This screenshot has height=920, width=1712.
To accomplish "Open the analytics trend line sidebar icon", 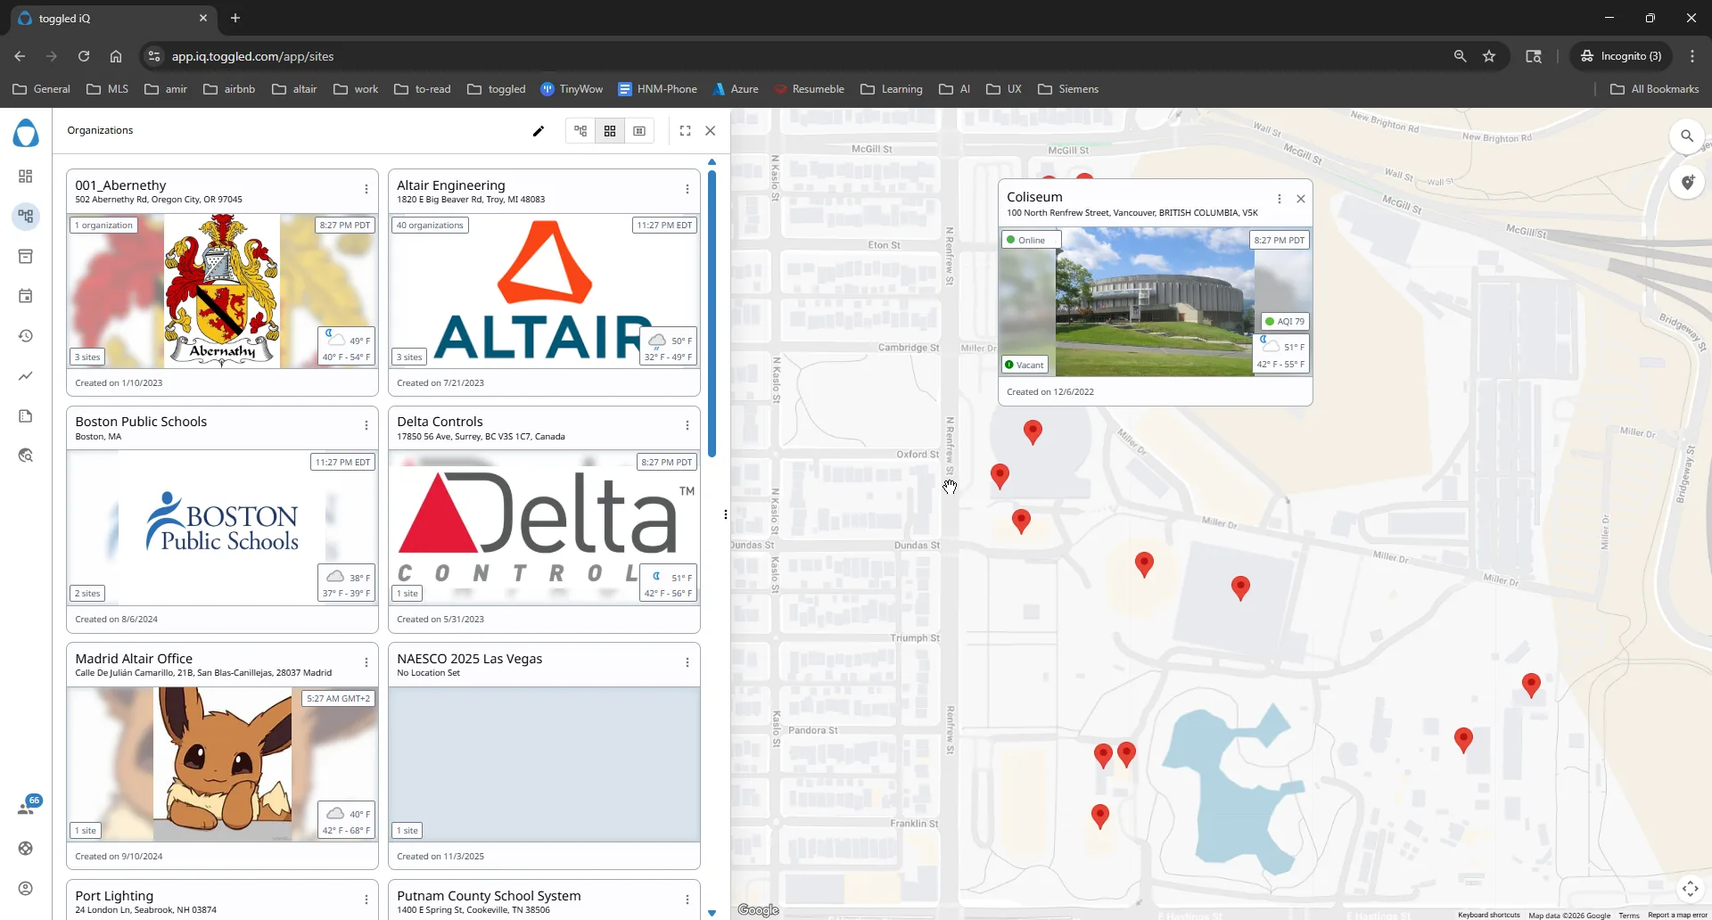I will tap(26, 376).
